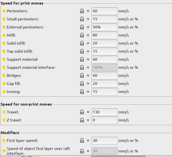Select the Solid infill speed input
172x157 pixels.
click(x=104, y=43)
